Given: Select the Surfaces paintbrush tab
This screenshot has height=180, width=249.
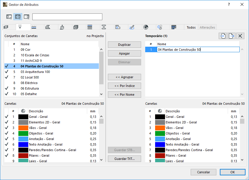Looking at the screenshot, I should coord(62,27).
